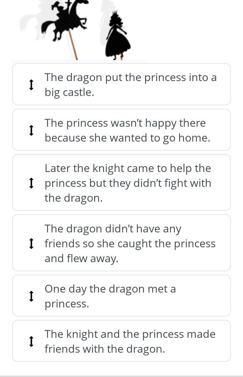Click the words 'big castle.' in first card
This screenshot has width=243, height=377.
tap(69, 92)
